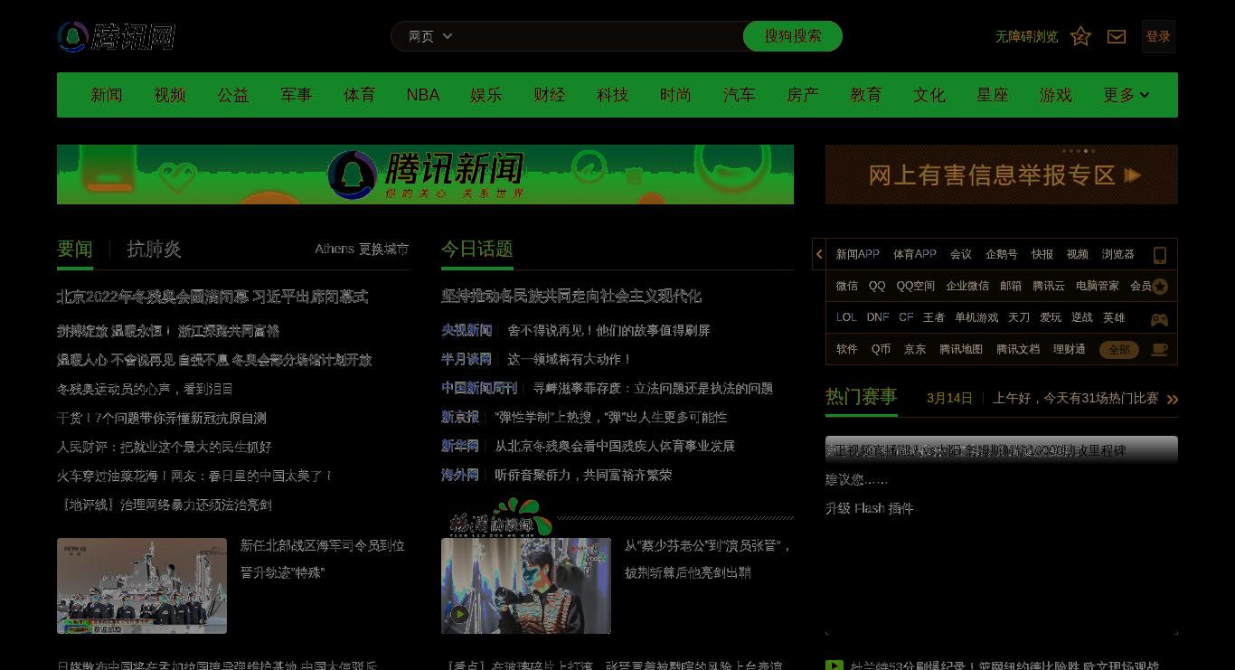Open the mail envelope icon
The image size is (1235, 670).
point(1117,36)
